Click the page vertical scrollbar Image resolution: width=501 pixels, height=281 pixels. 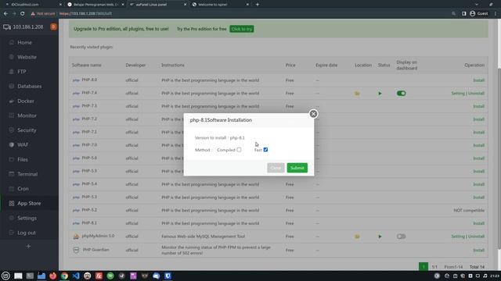tap(499, 158)
